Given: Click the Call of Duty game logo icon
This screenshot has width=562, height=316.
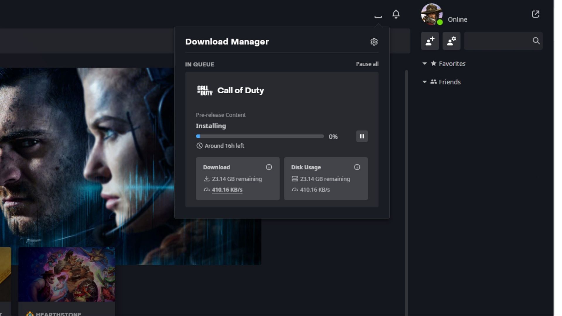Looking at the screenshot, I should tap(205, 90).
